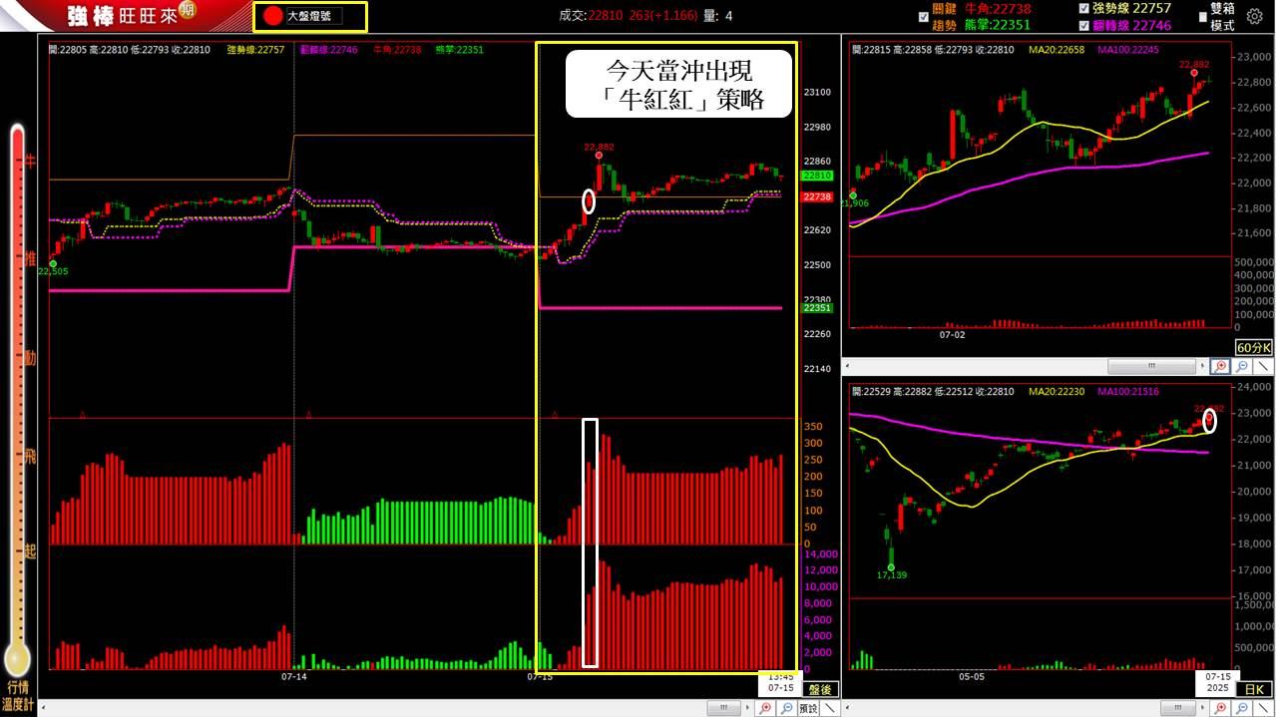Screen dimensions: 1276x717
Task: Click the MA100:21516 label on the 日K chart
Action: tap(1128, 391)
